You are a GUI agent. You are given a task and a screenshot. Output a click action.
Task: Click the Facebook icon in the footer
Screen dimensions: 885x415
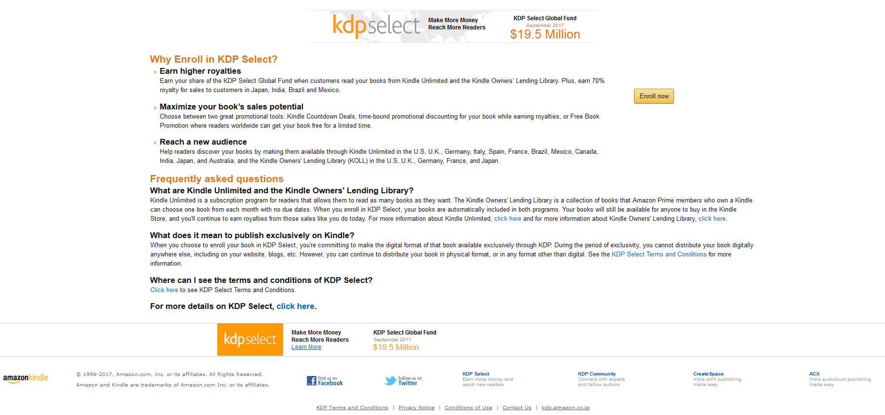click(x=311, y=381)
